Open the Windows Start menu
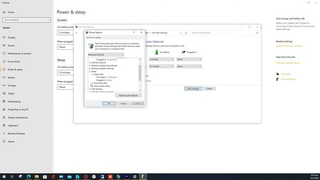The image size is (320, 180). click(4, 176)
